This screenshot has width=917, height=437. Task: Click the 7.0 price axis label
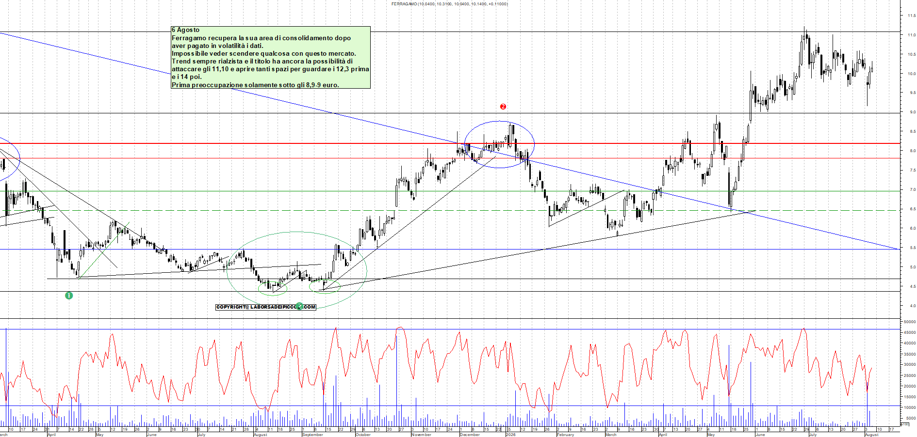click(x=913, y=189)
